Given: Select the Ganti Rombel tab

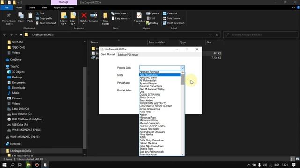Looking at the screenshot, I should (108, 54).
